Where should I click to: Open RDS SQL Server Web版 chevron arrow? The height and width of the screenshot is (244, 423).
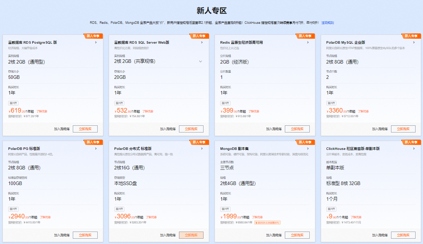202,42
